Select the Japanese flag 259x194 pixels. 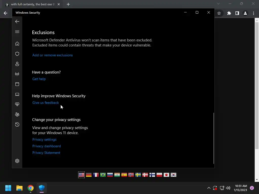(x=166, y=175)
